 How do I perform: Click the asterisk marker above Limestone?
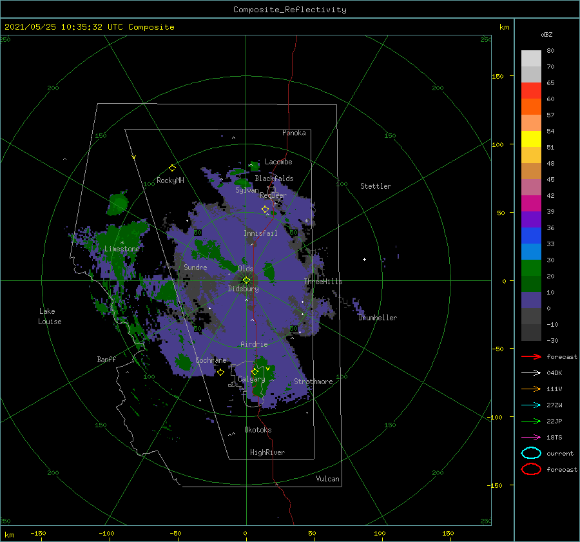(122, 243)
